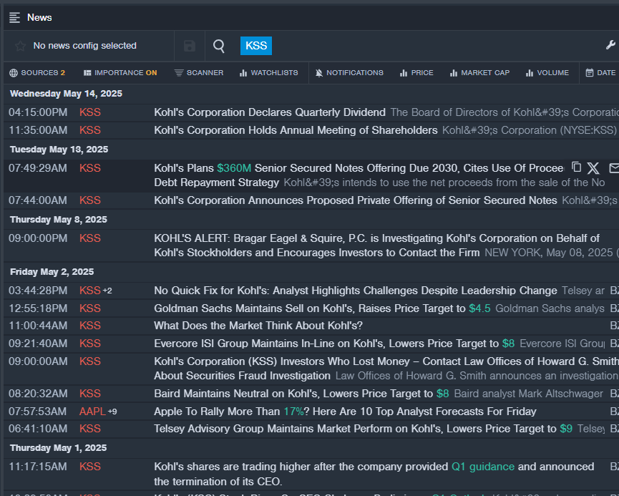Click the save config disk icon
This screenshot has width=619, height=496.
[x=190, y=46]
